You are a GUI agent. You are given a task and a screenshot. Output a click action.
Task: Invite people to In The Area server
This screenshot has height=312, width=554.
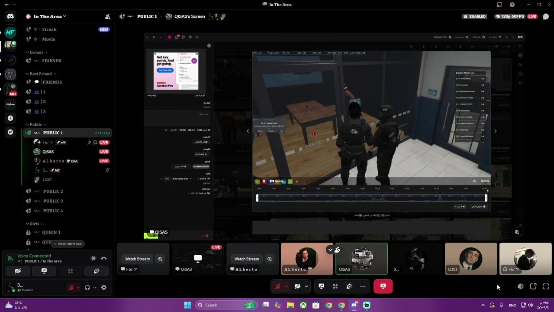click(108, 16)
